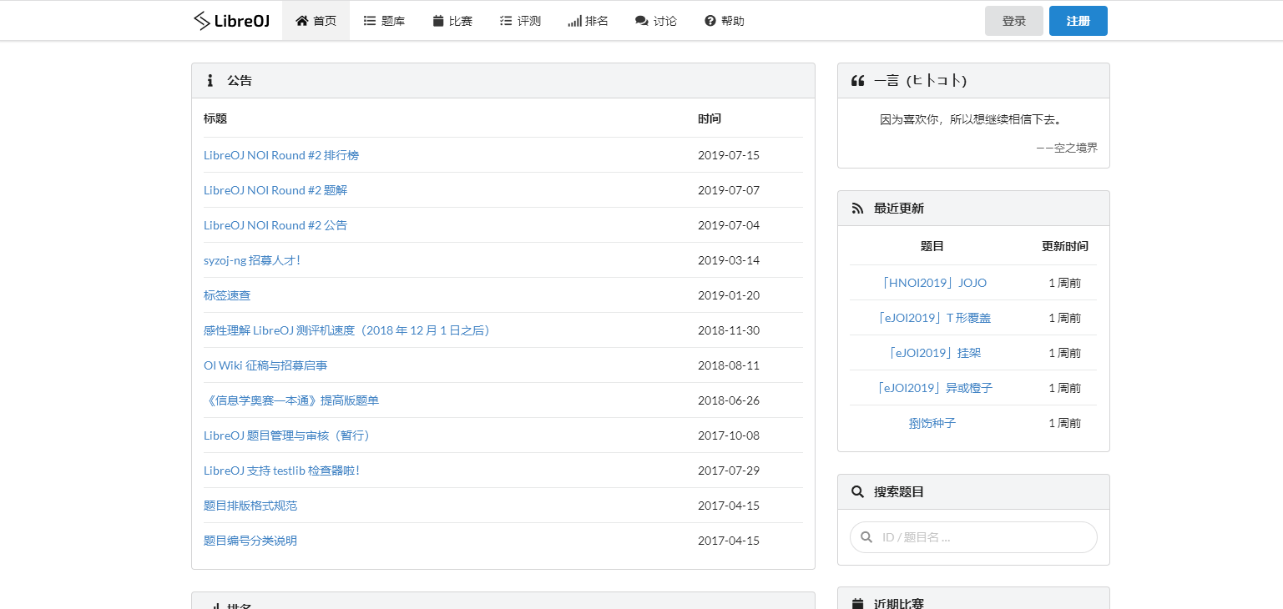Click the quote icon beside 一言
The image size is (1283, 609).
858,79
